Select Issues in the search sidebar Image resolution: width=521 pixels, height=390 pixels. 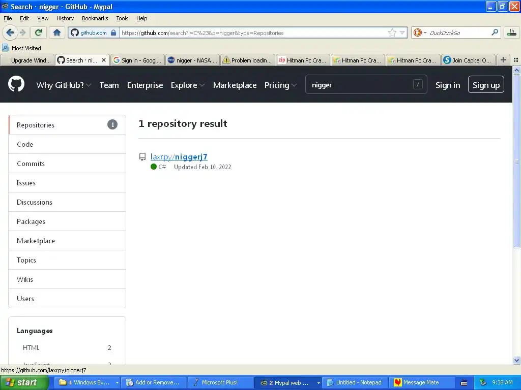[x=67, y=183]
